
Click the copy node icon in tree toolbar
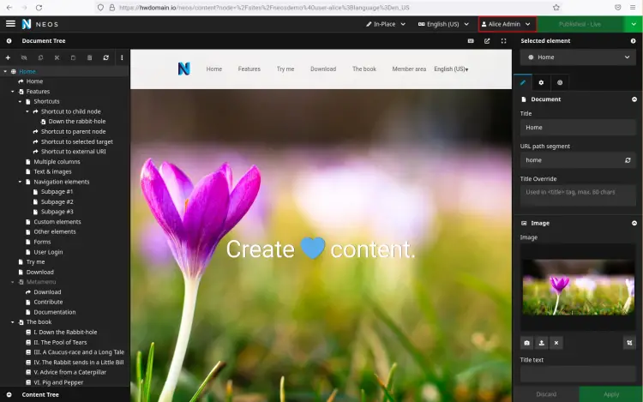[40, 57]
